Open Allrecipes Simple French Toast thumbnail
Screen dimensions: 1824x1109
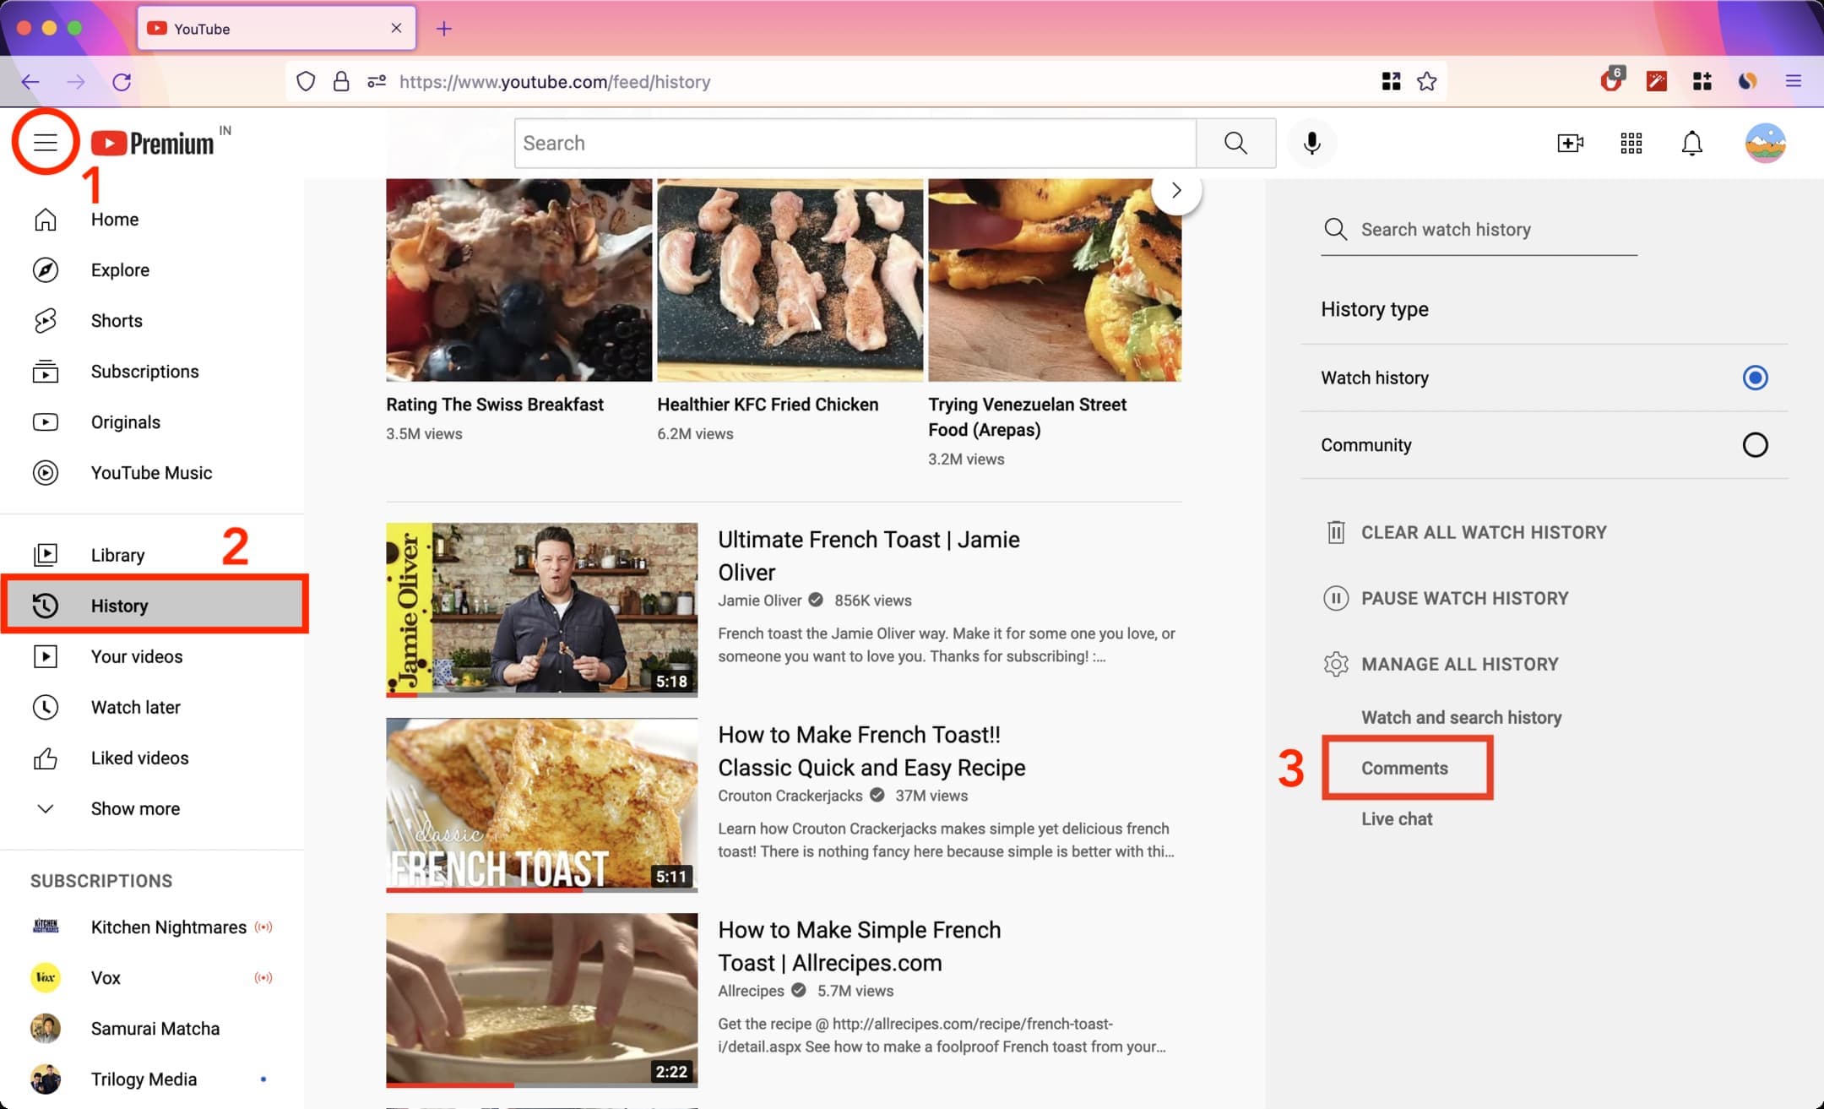point(541,1000)
